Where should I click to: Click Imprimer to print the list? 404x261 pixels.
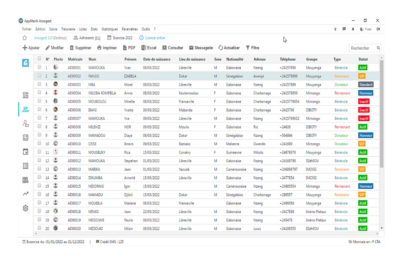[107, 48]
